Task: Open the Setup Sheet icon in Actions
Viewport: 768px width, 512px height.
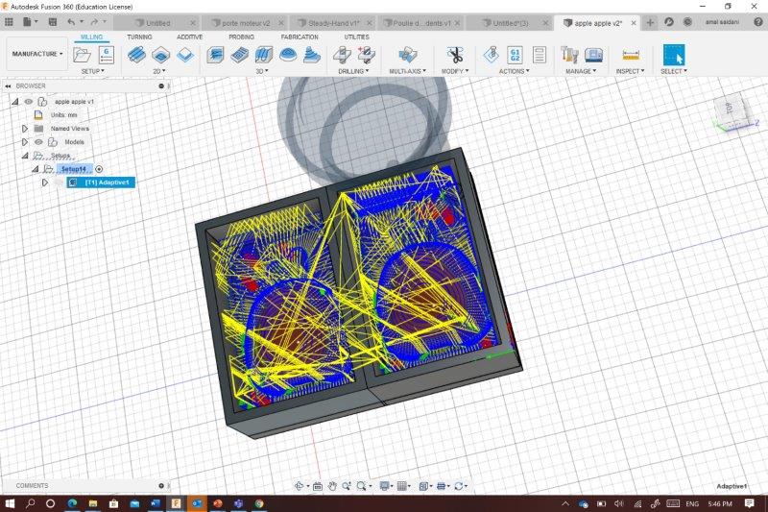Action: pyautogui.click(x=540, y=55)
